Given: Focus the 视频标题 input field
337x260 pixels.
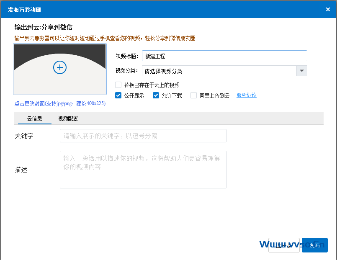Looking at the screenshot, I should coord(224,56).
